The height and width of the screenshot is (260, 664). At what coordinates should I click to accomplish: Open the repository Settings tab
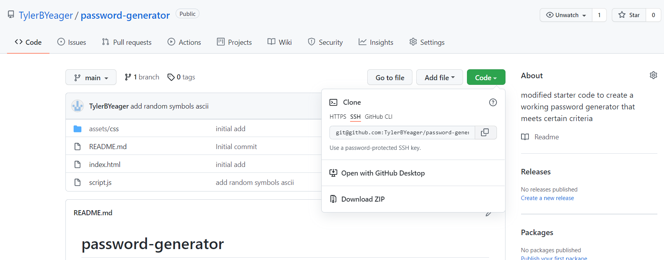[x=427, y=42]
